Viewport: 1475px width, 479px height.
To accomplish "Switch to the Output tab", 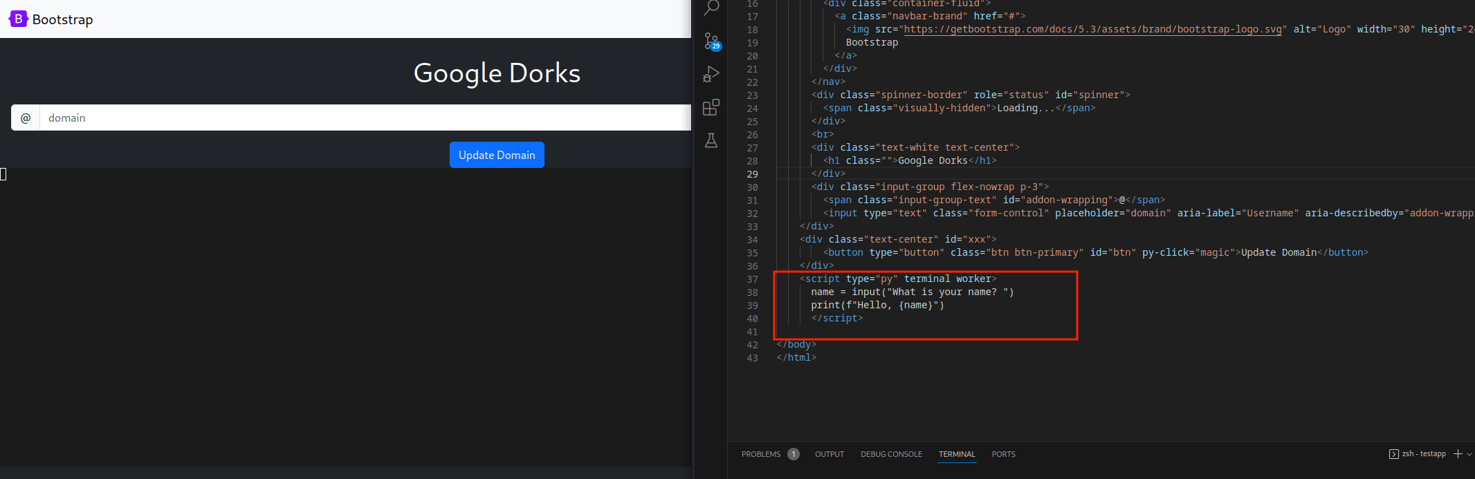I will coord(829,454).
